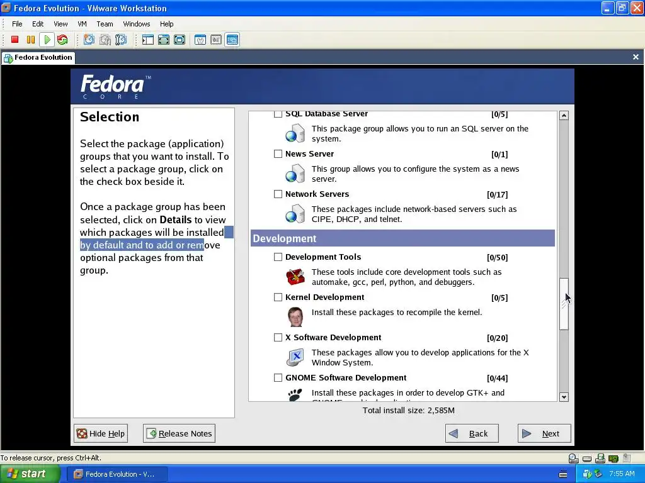Close the Fedora Evolution tab with the X
645x483 pixels.
(636, 57)
